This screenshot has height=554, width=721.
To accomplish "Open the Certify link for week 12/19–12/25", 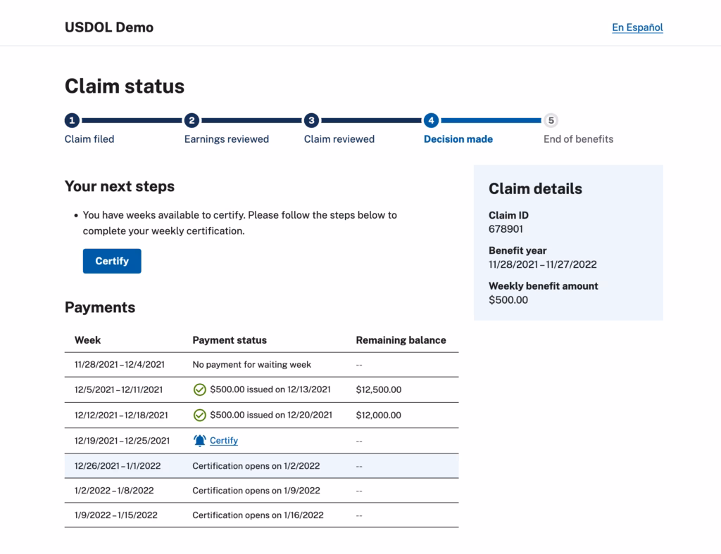I will click(224, 440).
